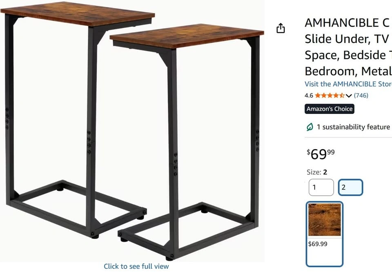Click the 'Click to see full view' link

(x=136, y=266)
